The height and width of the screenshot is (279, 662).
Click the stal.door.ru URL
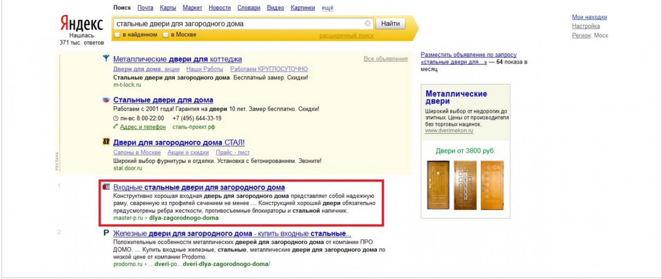[x=127, y=168]
